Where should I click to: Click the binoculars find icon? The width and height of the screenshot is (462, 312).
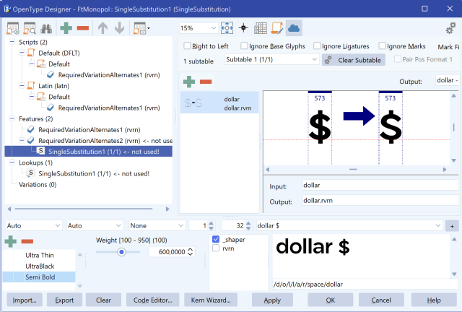48,29
